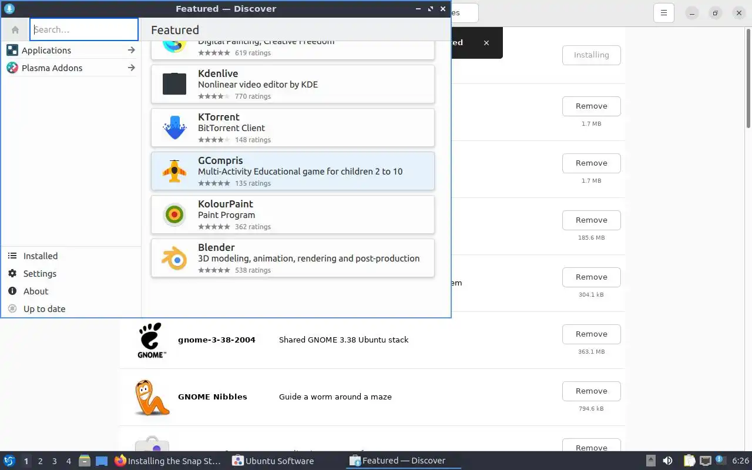The height and width of the screenshot is (470, 752).
Task: Open the KTorrent BitTorrent Client entry
Action: 293,127
